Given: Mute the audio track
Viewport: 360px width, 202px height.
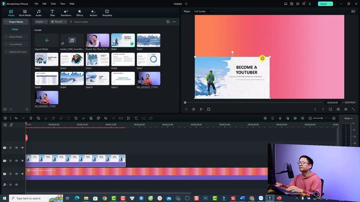Looking at the screenshot, I should (x=16, y=185).
